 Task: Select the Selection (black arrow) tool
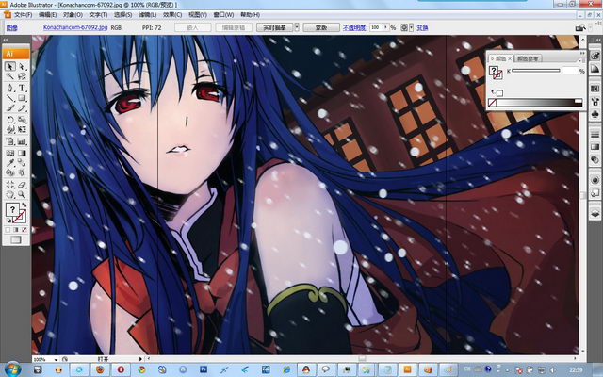click(10, 67)
